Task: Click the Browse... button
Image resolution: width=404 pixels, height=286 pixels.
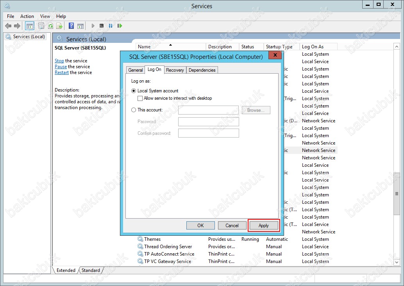Action: coord(256,110)
